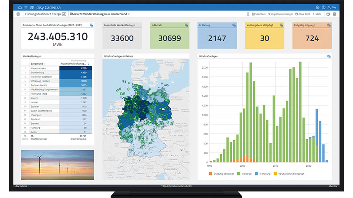The image size is (353, 198).
Task: Open Zugriffseinstellungen sharing settings
Action: click(x=281, y=14)
